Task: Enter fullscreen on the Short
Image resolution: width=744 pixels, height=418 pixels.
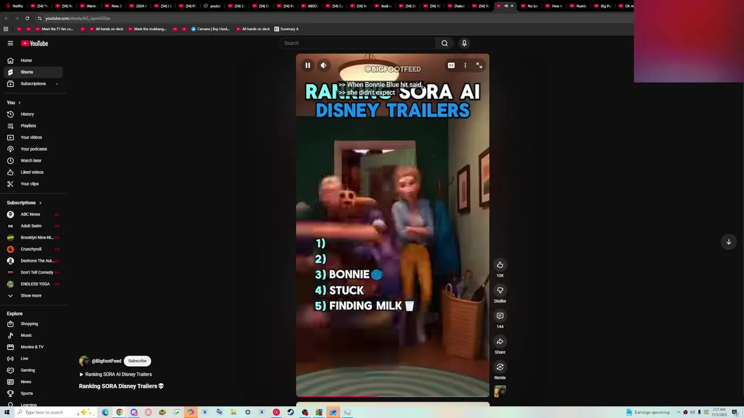Action: (x=479, y=66)
